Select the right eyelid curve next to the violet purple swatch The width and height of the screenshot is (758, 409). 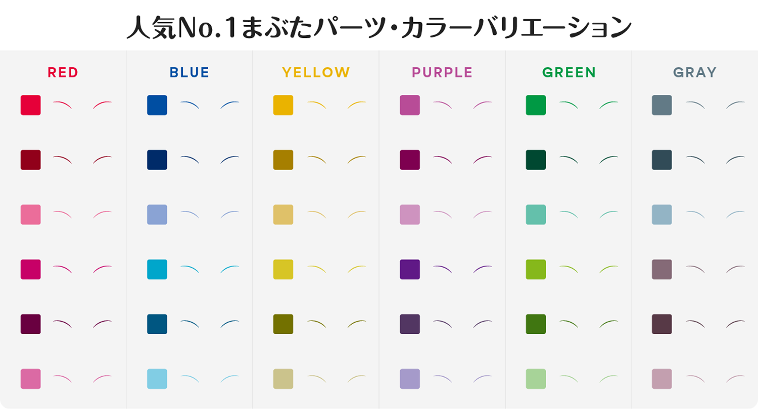point(483,269)
